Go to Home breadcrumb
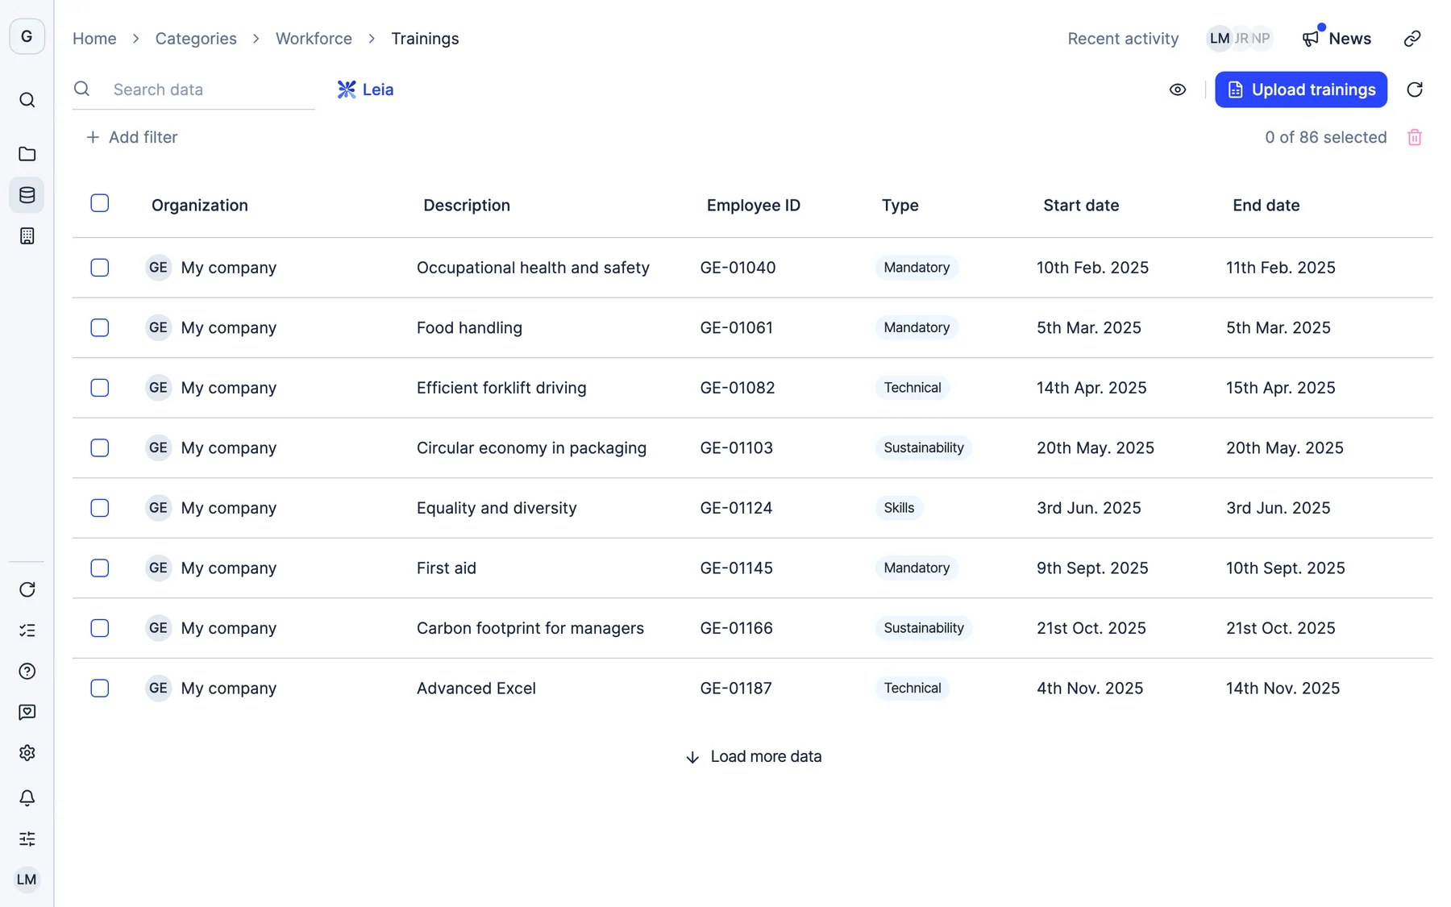This screenshot has width=1451, height=907. [x=94, y=39]
